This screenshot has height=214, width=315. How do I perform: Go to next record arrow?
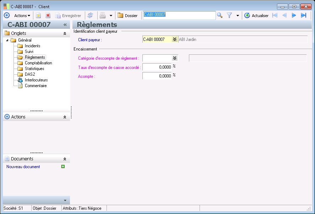294,15
